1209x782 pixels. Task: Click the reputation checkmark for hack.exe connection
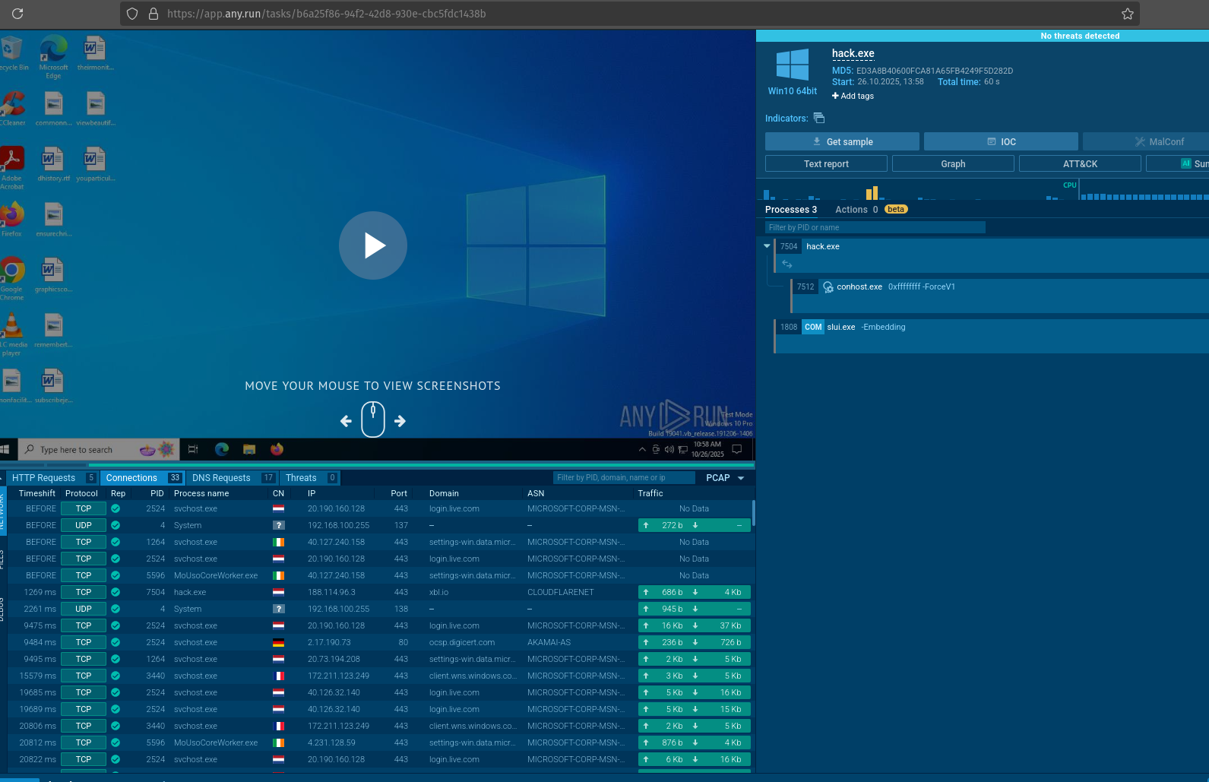pyautogui.click(x=116, y=592)
